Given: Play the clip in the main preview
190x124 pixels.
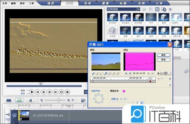Looking at the screenshot, I should pos(32,92).
